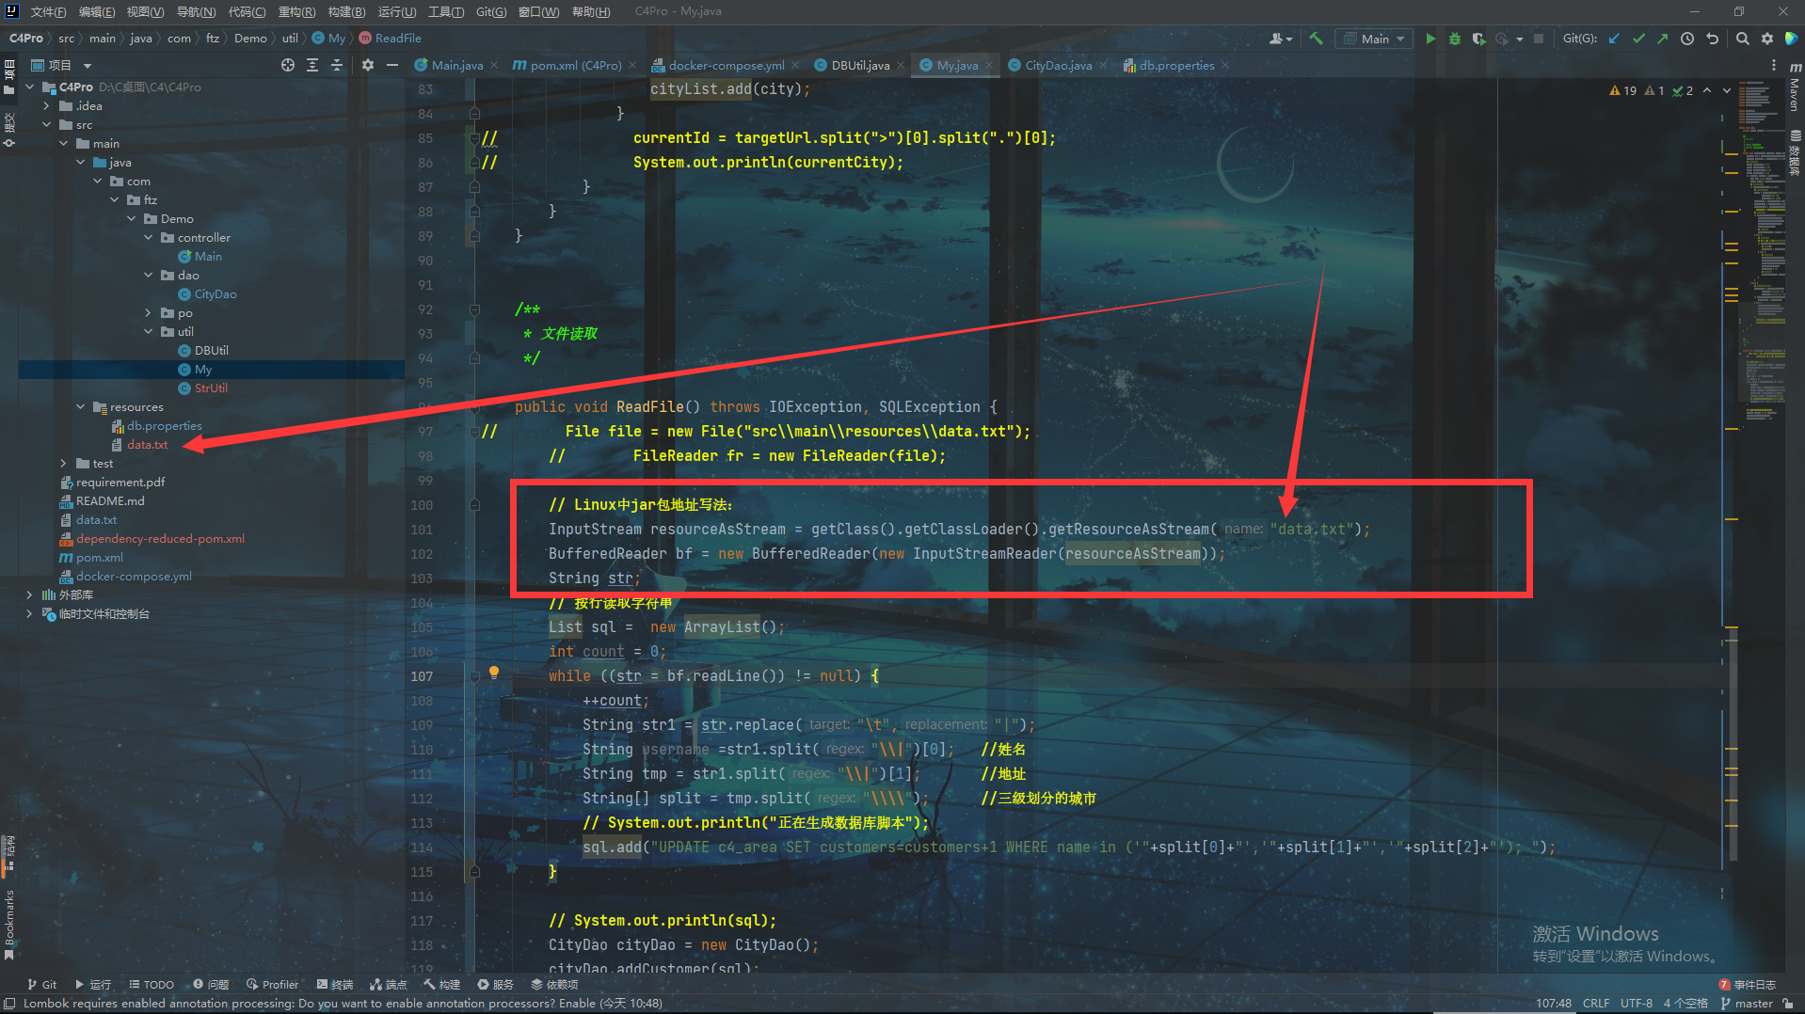The height and width of the screenshot is (1014, 1805).
Task: Click Enable in Lombok status notification
Action: point(577,1004)
